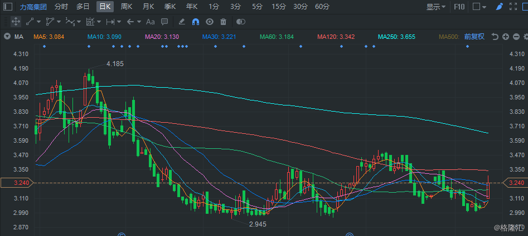Toggle drawing visibility with the eye icon

click(x=210, y=22)
